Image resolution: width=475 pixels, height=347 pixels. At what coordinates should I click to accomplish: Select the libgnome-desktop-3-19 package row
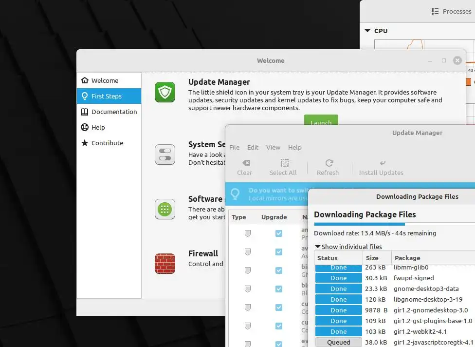point(395,299)
